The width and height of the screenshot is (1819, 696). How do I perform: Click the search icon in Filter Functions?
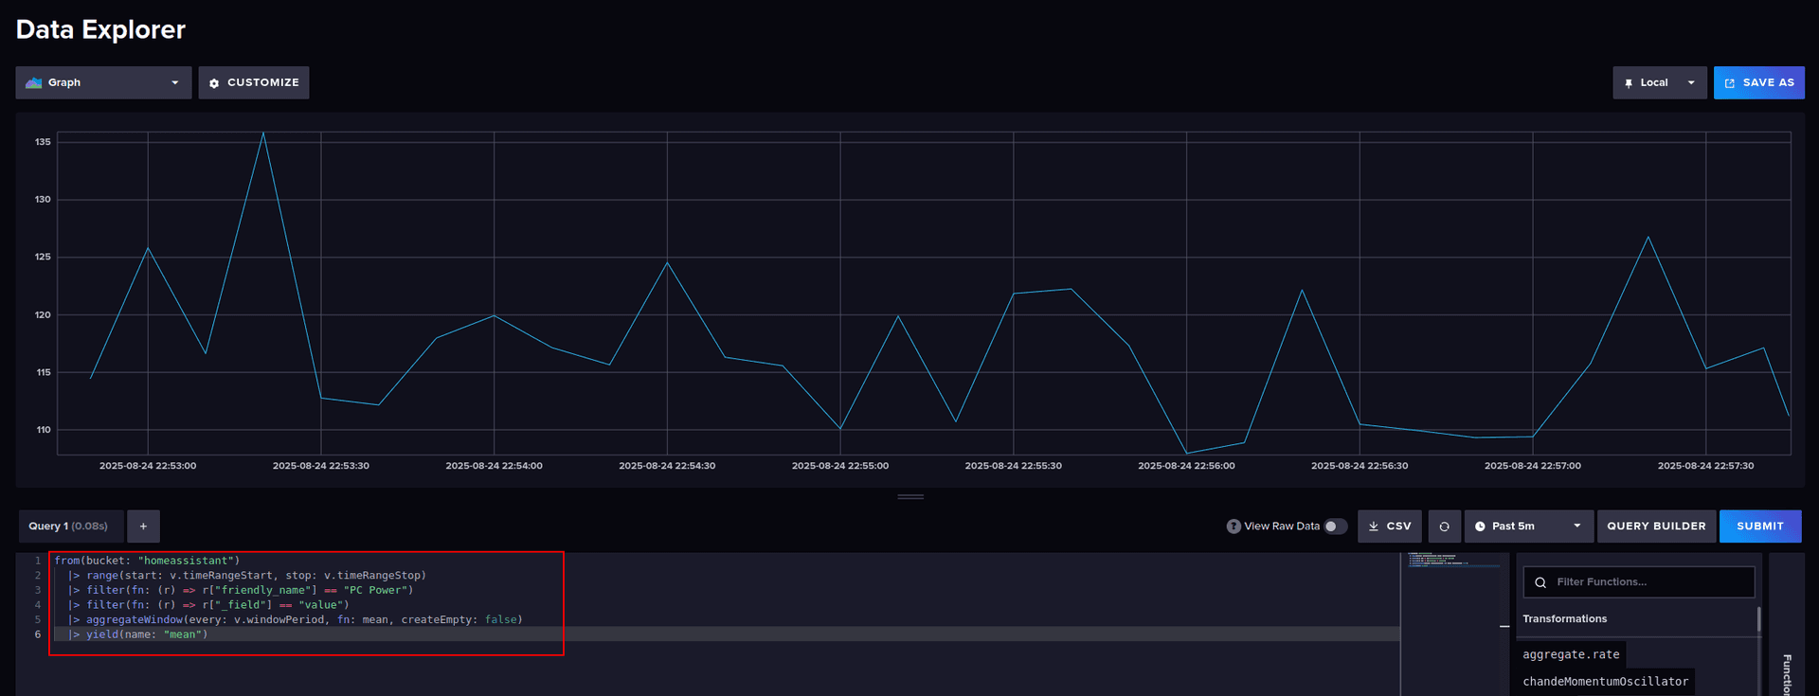coord(1540,582)
